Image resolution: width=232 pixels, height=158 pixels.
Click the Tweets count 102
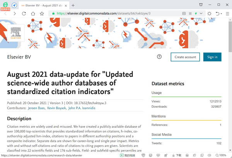coord(219,143)
